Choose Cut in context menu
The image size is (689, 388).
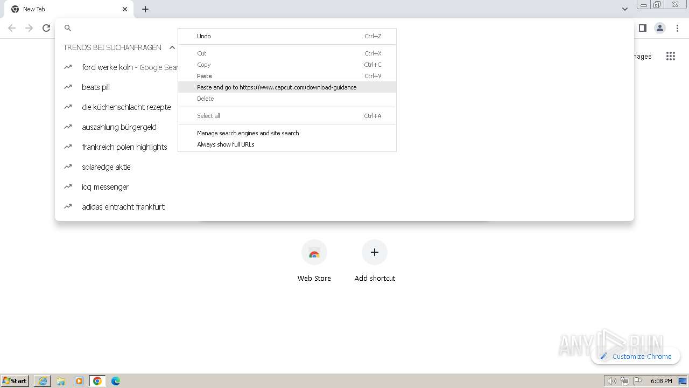point(287,53)
